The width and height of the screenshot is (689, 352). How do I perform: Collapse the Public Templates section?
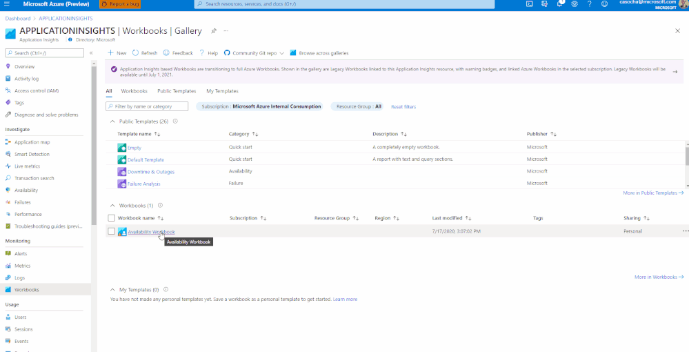coord(112,121)
